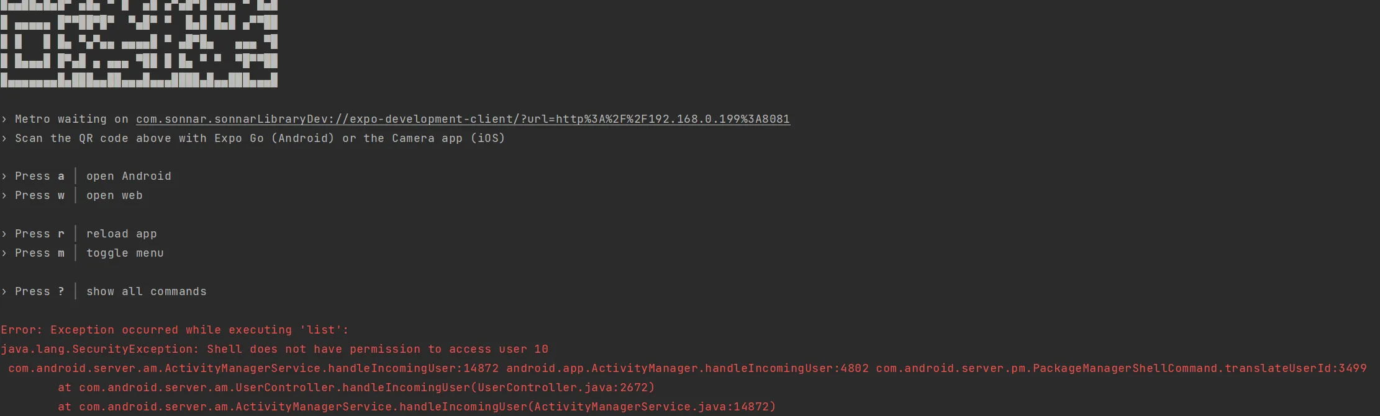Click the 'Press a open Android' line
This screenshot has width=1380, height=416.
(x=86, y=176)
